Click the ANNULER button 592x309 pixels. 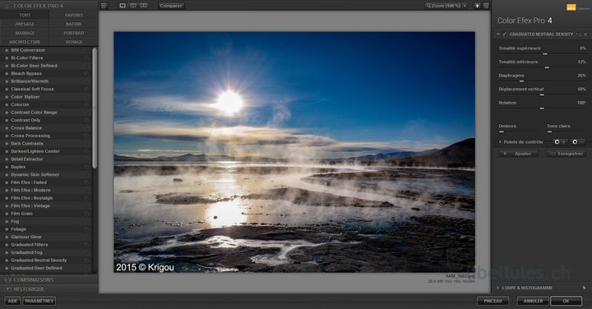point(533,301)
